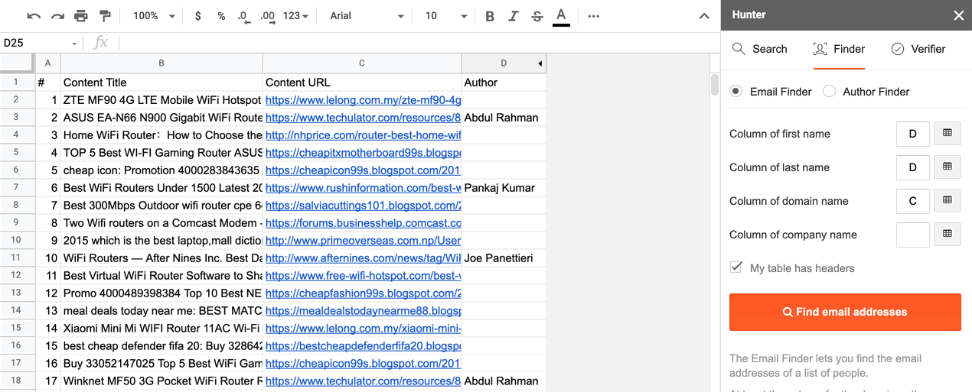Switch to the Verifier tab
Image resolution: width=972 pixels, height=392 pixels.
click(x=918, y=49)
